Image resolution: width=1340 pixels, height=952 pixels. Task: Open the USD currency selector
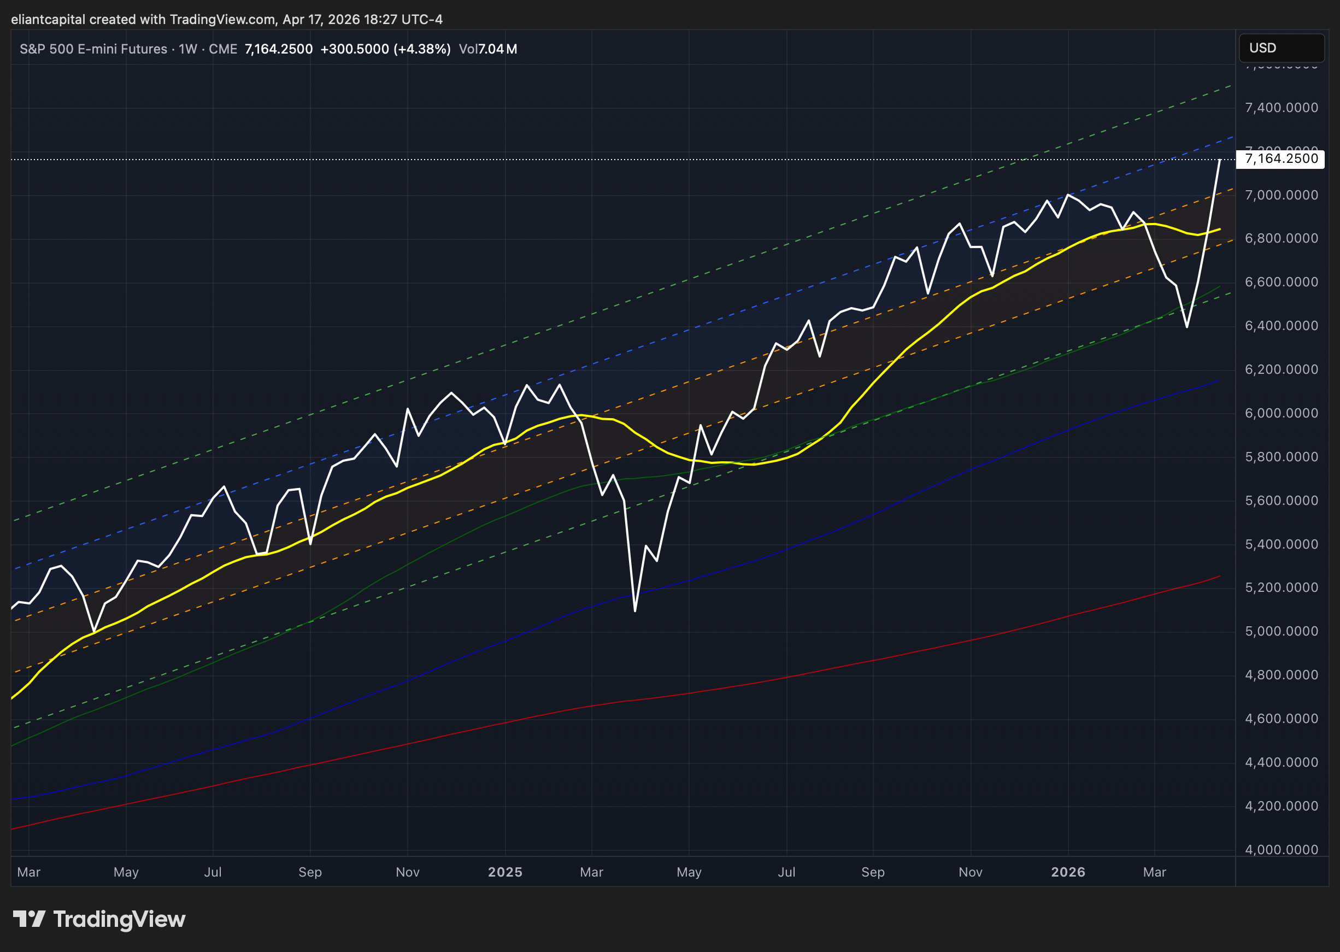pos(1281,48)
